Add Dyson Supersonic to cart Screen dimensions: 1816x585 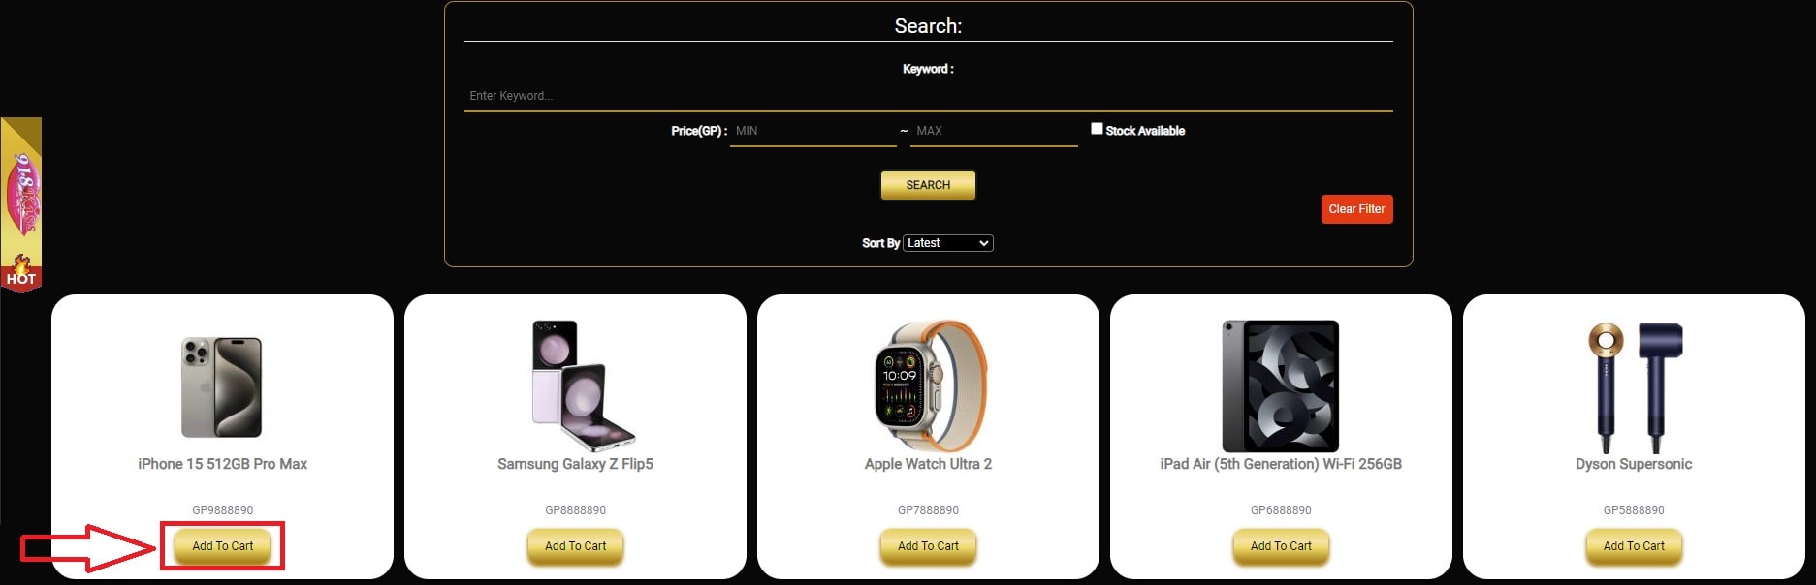coord(1634,546)
